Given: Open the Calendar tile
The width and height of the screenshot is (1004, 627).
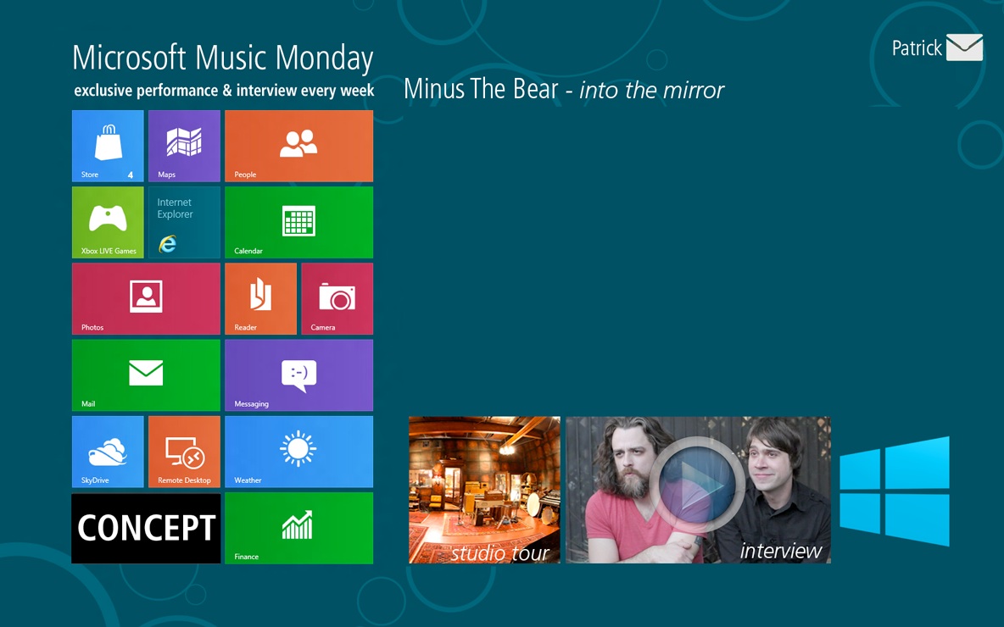Looking at the screenshot, I should point(298,222).
